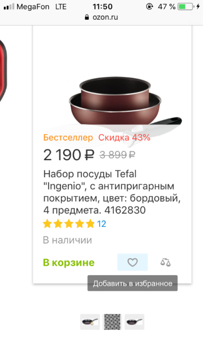The width and height of the screenshot is (203, 361).
Task: Tap the battery icon in status bar
Action: click(x=186, y=7)
